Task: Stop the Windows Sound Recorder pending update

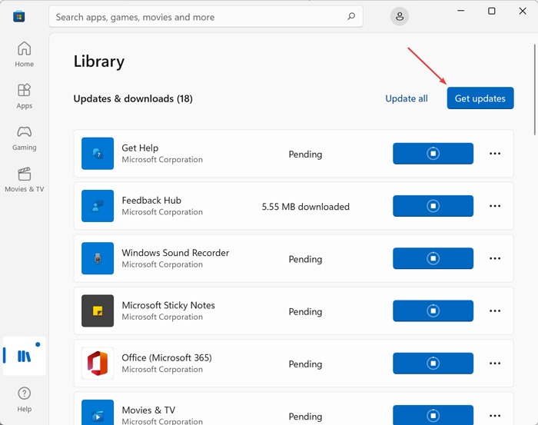Action: pos(433,258)
